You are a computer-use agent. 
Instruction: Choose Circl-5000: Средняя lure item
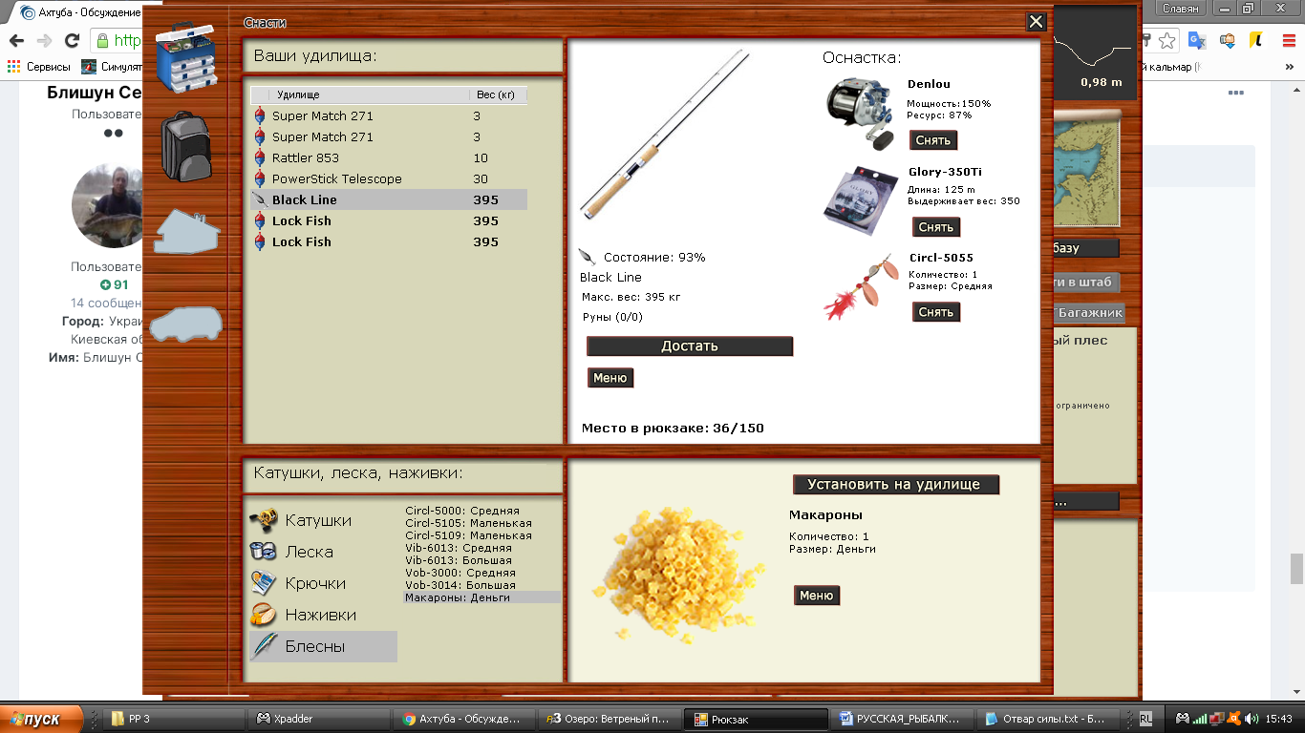pos(461,511)
